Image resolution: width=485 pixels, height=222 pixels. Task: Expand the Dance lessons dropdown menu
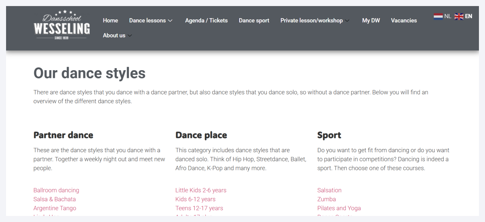coord(151,21)
